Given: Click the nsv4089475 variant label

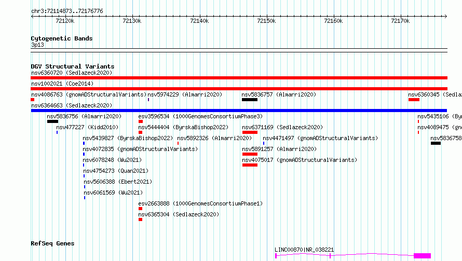Looking at the screenshot, I should (440, 127).
